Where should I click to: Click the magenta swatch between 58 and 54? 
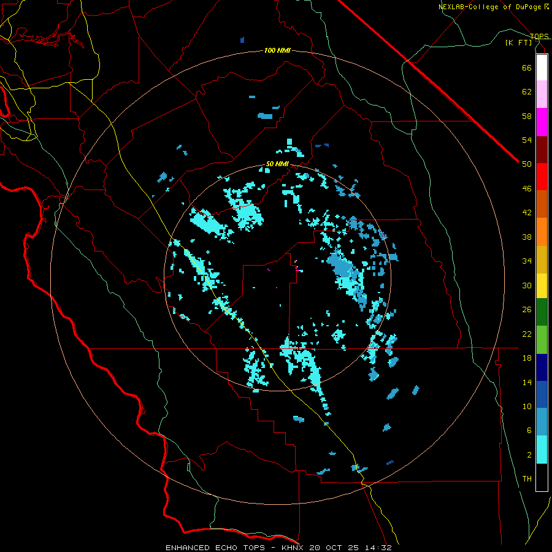(x=542, y=122)
